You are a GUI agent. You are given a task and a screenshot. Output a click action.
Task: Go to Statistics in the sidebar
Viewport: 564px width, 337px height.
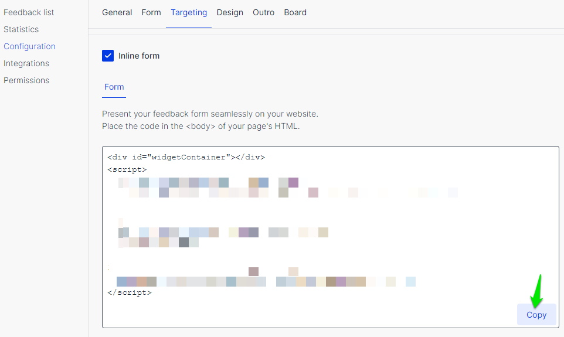[21, 29]
